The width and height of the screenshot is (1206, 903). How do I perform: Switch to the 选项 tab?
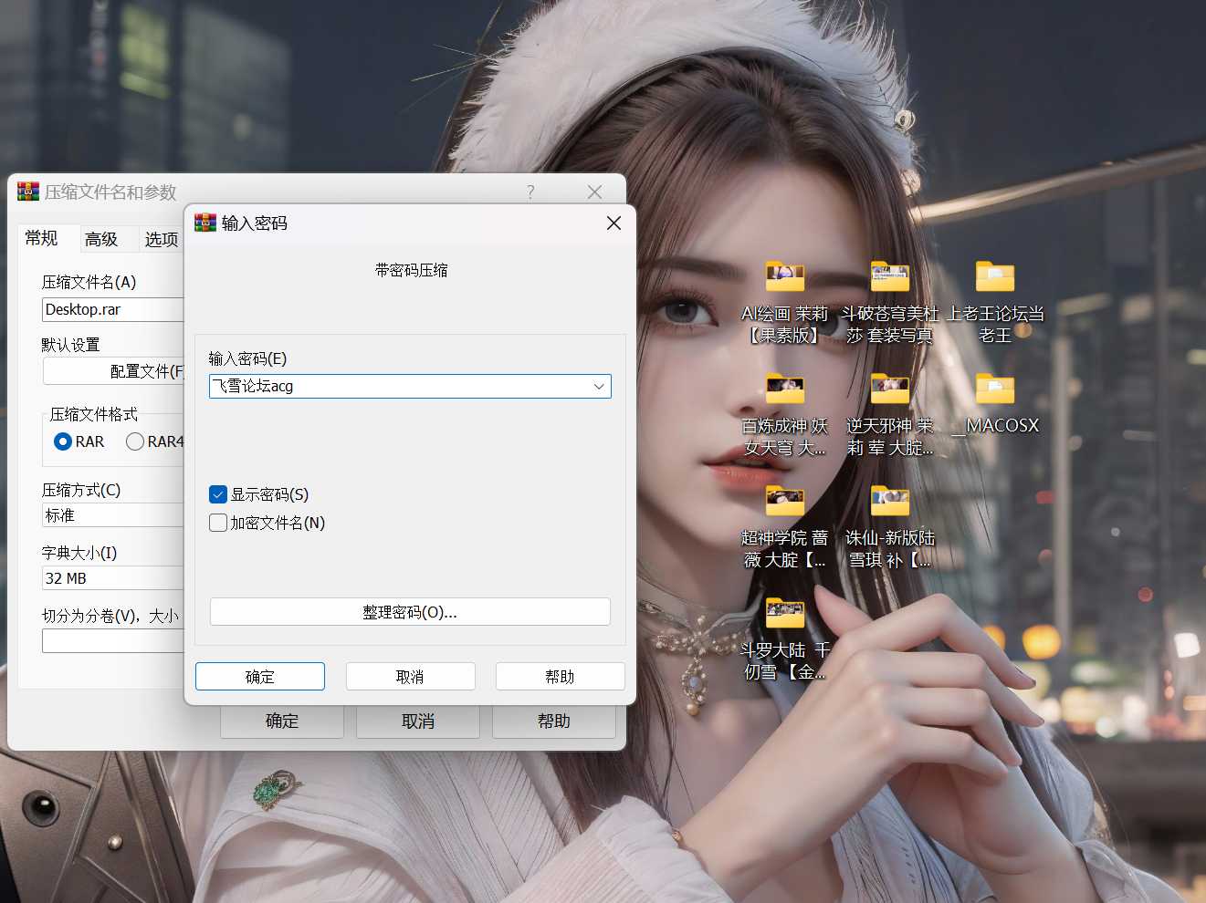click(x=162, y=240)
